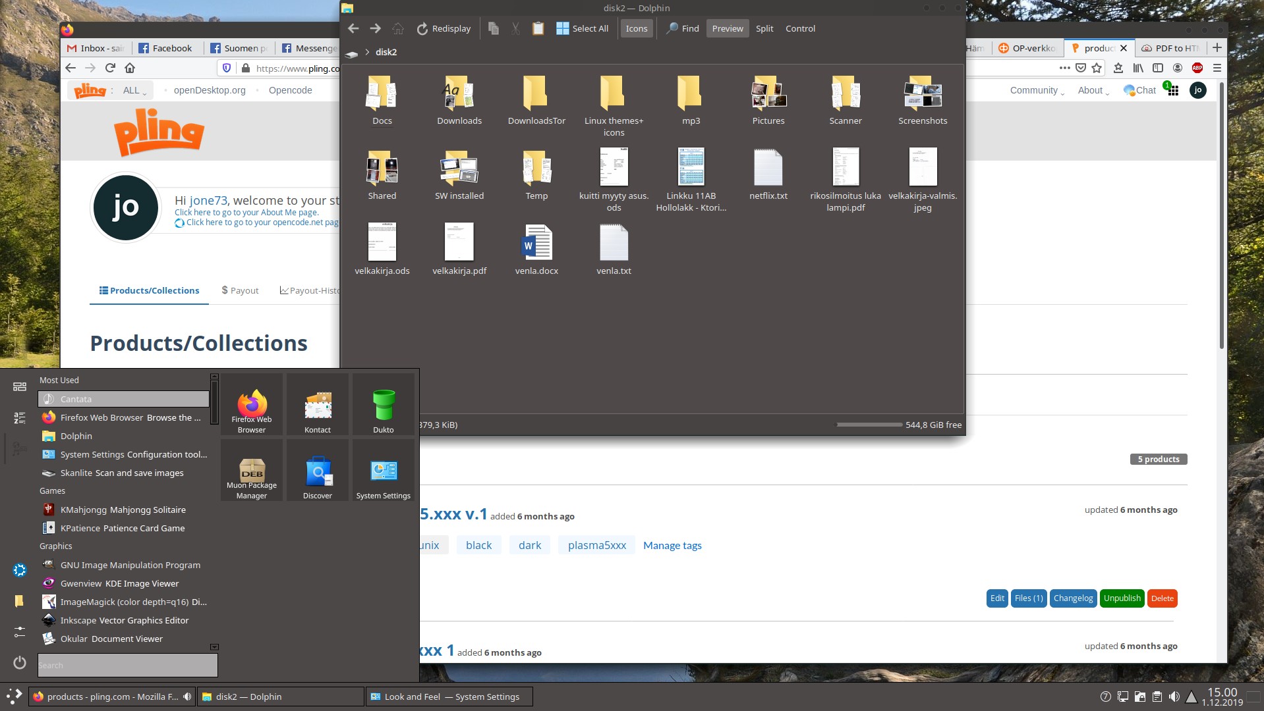Open GNU Image Manipulation Program entry

[x=124, y=565]
